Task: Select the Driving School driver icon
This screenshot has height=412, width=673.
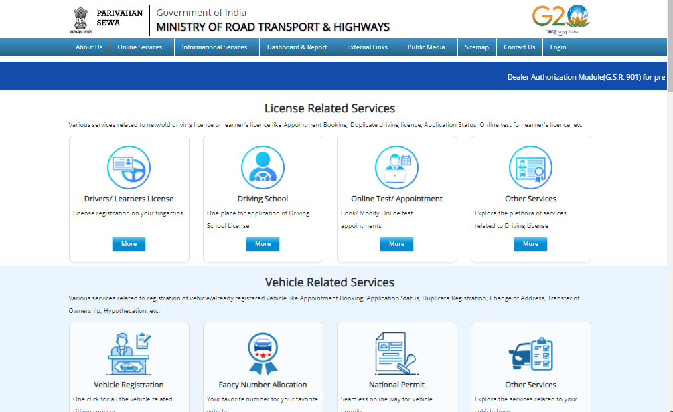Action: pyautogui.click(x=263, y=167)
